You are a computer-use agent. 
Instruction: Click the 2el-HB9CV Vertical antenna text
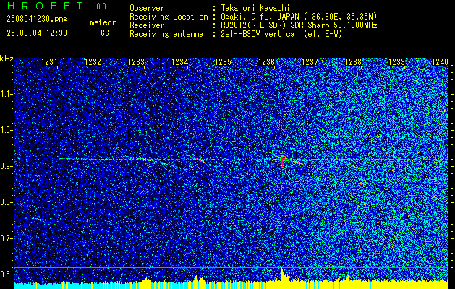click(x=281, y=34)
